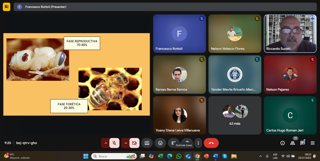Click the present screen button
This screenshot has height=161, width=320.
pos(147,143)
